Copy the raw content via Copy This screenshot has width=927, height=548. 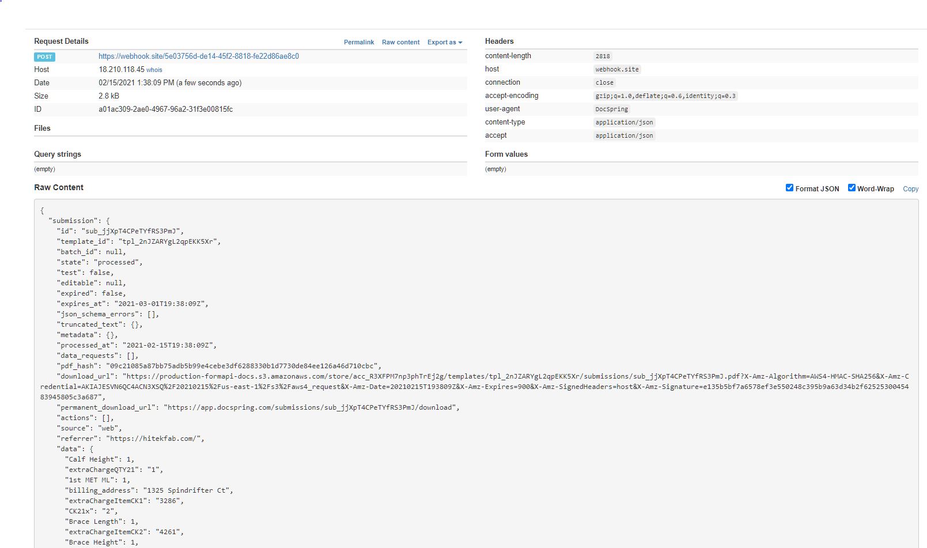pos(910,189)
